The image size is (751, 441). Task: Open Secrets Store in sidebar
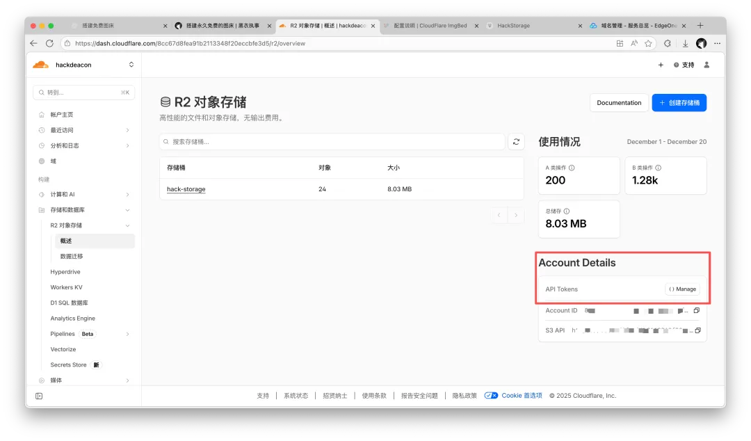(x=68, y=364)
